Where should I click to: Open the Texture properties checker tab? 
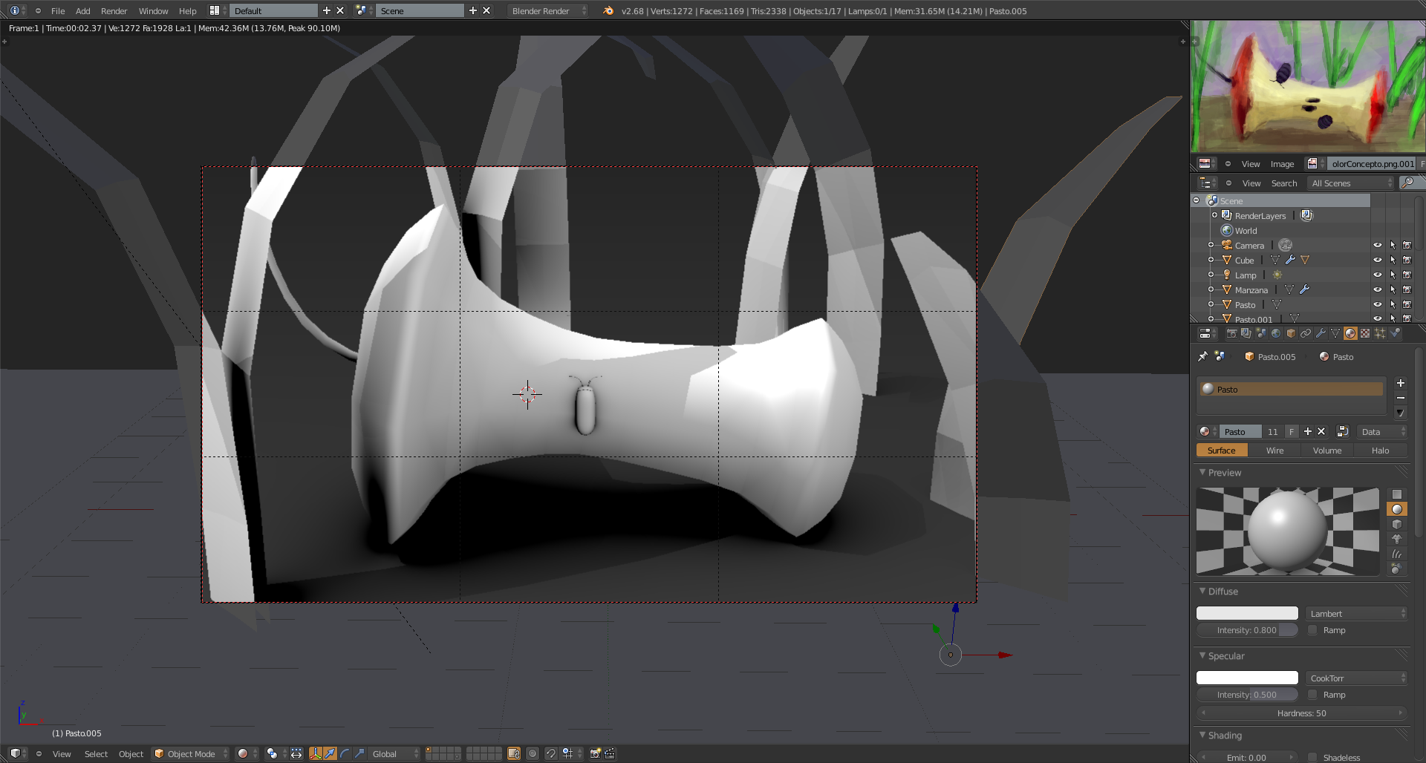point(1365,334)
